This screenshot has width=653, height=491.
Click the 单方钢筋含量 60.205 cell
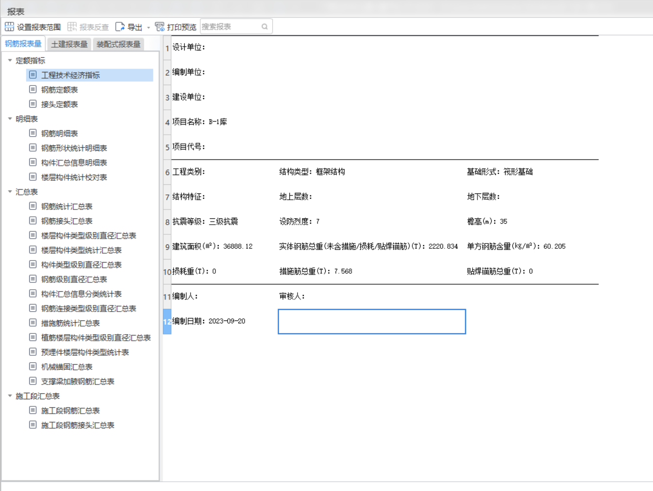(516, 246)
